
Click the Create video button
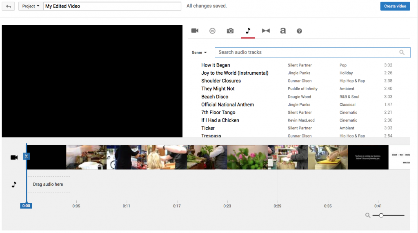395,6
